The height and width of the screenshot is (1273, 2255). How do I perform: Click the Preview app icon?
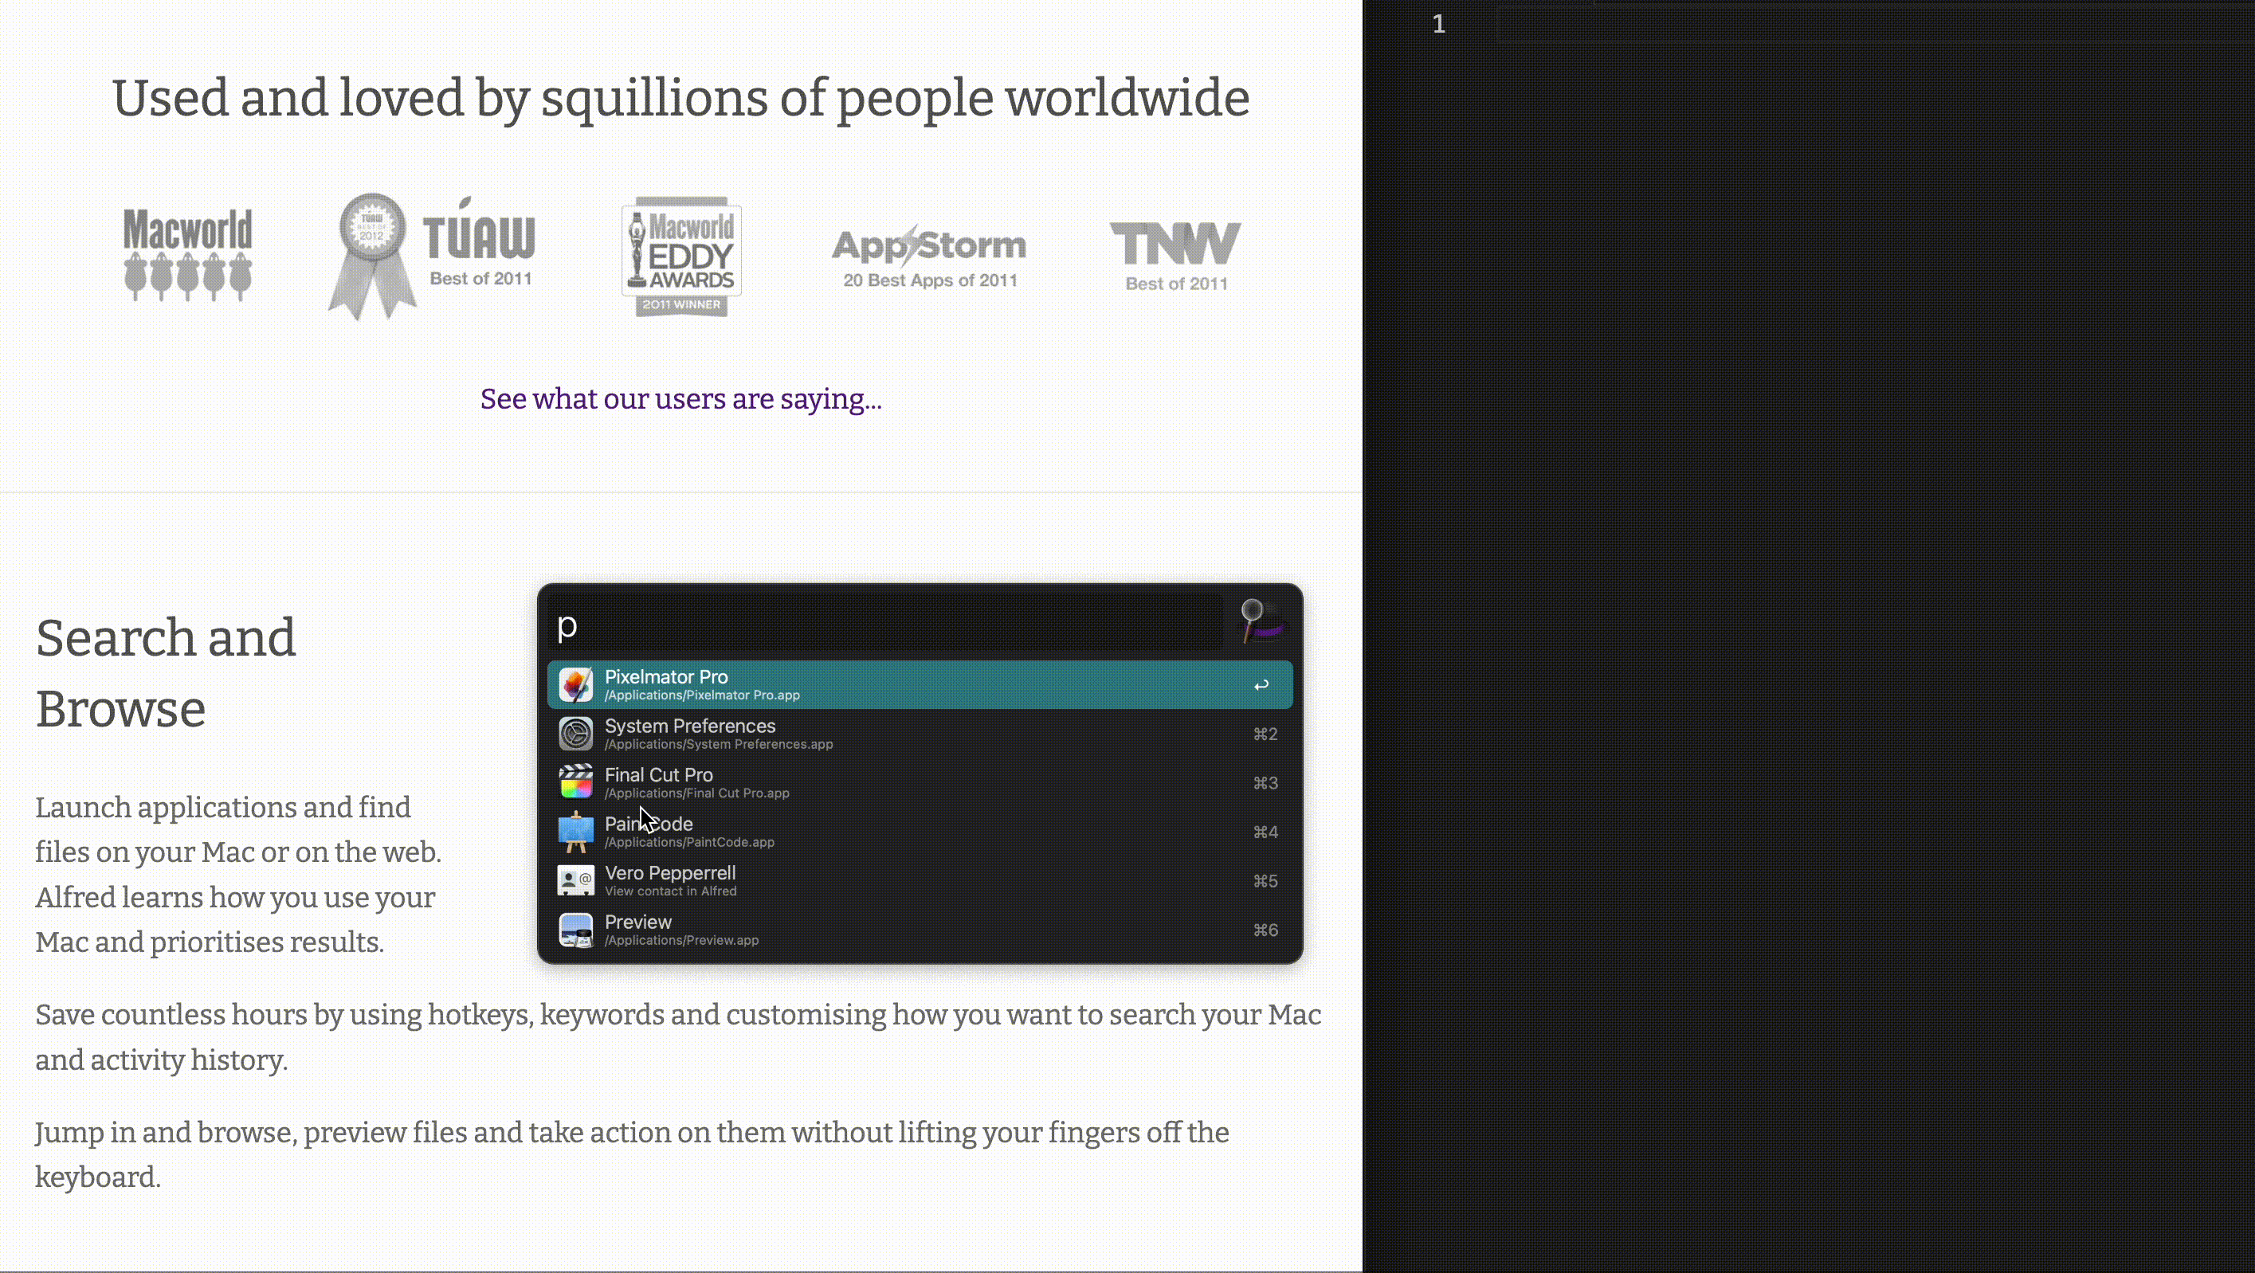575,930
